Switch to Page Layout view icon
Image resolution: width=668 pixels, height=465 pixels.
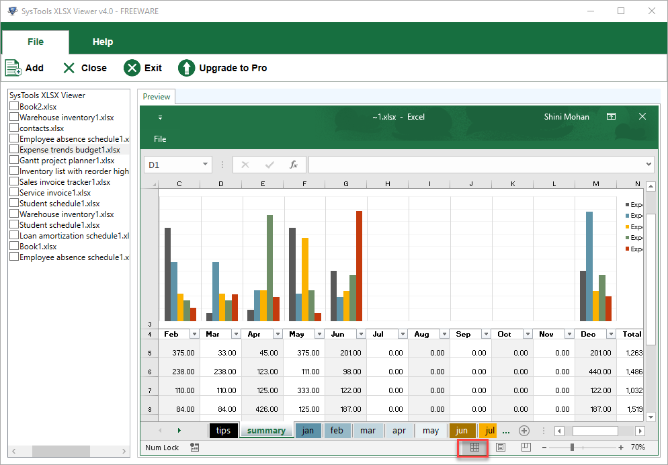pos(501,447)
